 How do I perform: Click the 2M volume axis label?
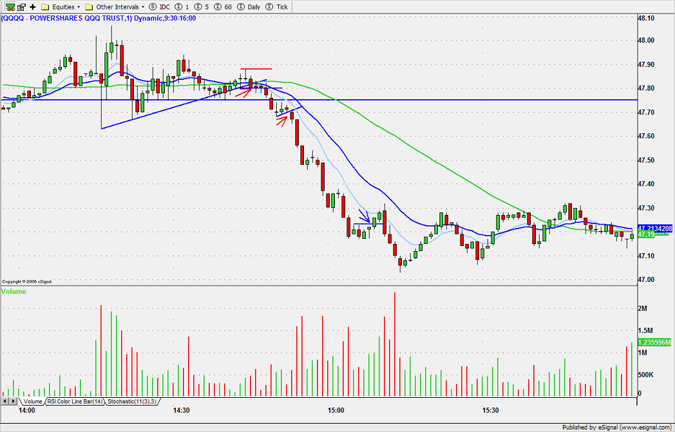click(x=644, y=308)
